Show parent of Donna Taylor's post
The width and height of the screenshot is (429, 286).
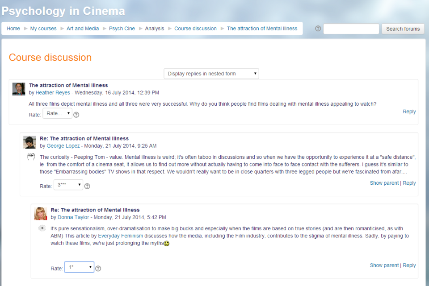pos(384,265)
